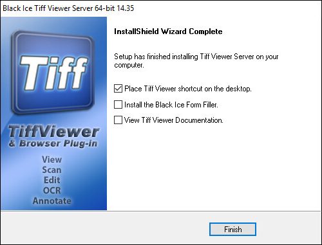Viewport: 322px width, 245px height.
Task: Click the InstallShield Wizard Complete heading
Action: 168,32
